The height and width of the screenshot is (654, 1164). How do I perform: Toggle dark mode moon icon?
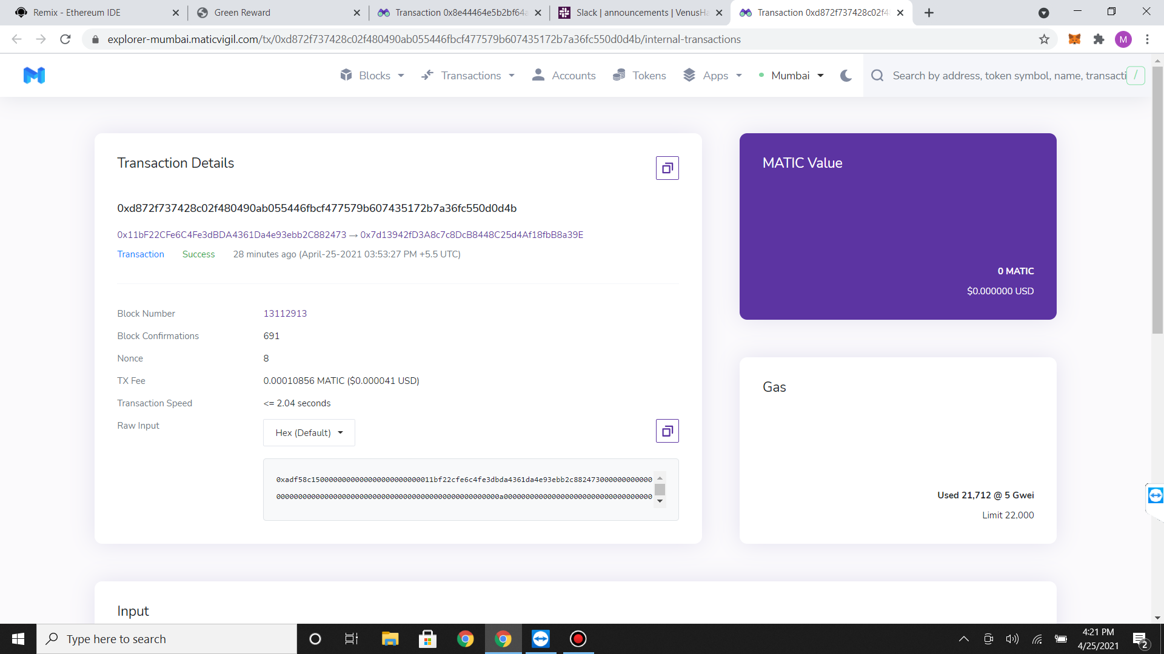tap(846, 76)
